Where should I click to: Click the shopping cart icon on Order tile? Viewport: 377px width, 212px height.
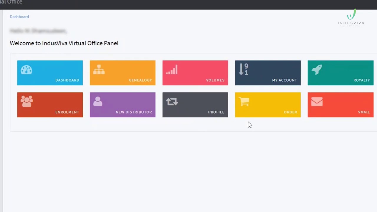tap(244, 102)
